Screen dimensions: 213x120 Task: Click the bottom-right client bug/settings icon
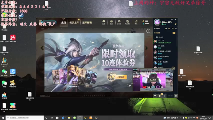point(176,96)
